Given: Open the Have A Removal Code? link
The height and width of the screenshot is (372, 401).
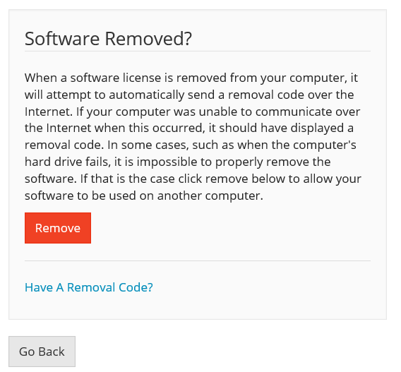Looking at the screenshot, I should point(89,287).
